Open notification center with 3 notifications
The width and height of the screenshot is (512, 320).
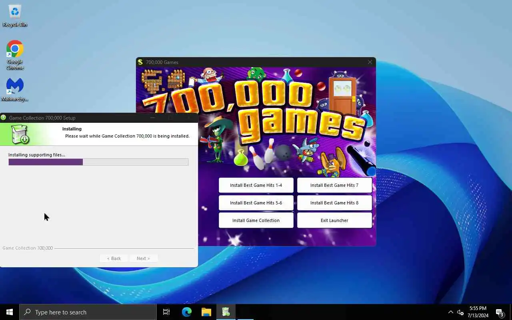[x=500, y=312]
